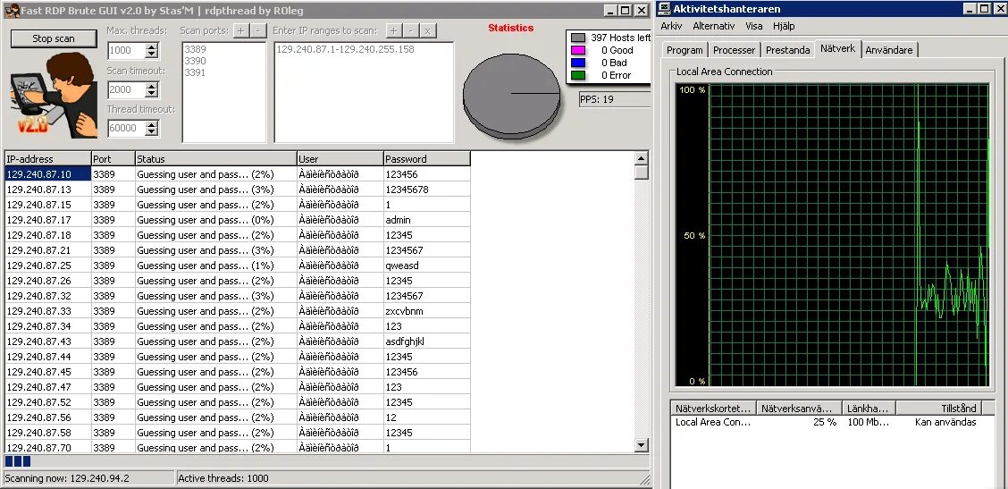1008x489 pixels.
Task: Switch to the Nätverk tab
Action: (837, 49)
